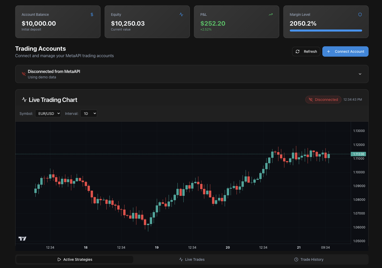Click the disconnected plug icon in MetaAPI banner
Screen dimensions: 382x268
click(24, 74)
